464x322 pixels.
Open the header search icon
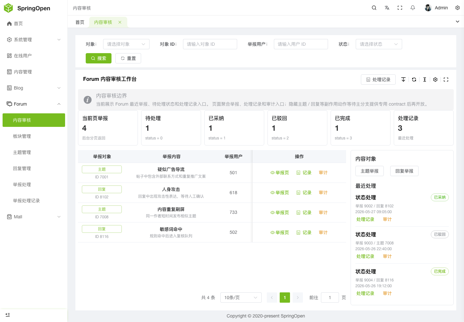click(x=374, y=8)
